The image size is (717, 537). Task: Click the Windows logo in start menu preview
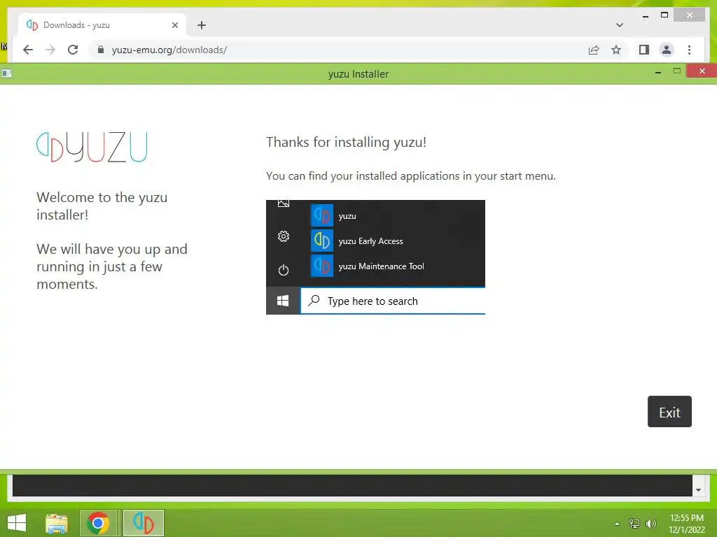(283, 301)
